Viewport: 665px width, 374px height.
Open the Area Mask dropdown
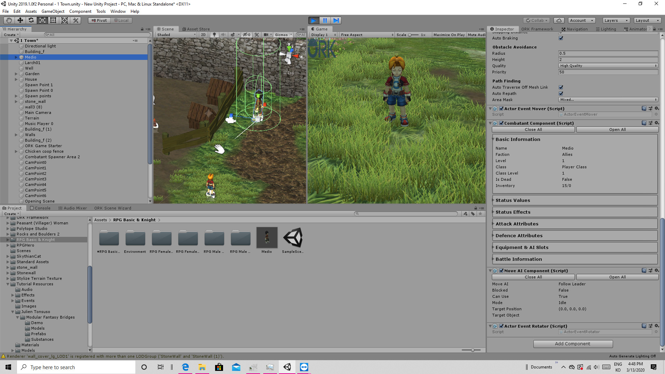point(608,100)
